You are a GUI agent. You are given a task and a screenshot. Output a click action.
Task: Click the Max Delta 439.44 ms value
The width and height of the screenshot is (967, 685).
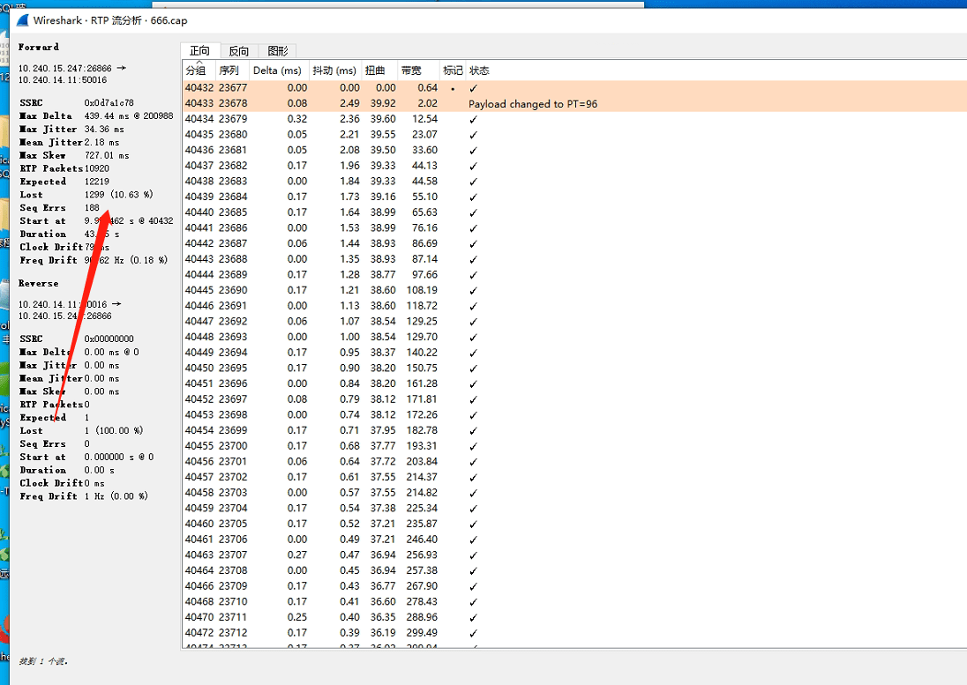pyautogui.click(x=128, y=115)
